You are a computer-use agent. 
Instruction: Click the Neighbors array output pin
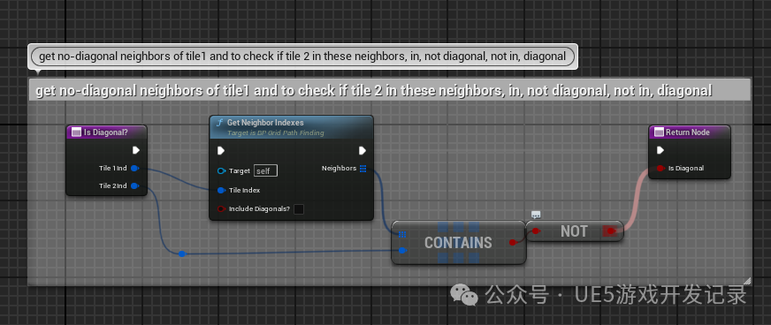coord(363,169)
